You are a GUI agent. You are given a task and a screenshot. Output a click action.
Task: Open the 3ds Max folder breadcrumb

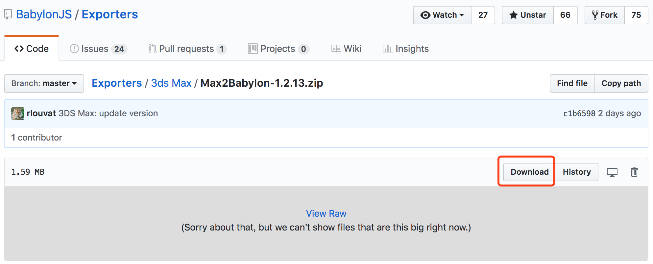[x=171, y=83]
